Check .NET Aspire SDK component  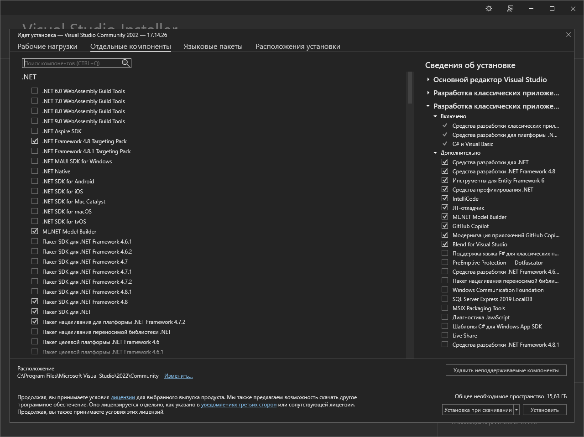coord(35,131)
